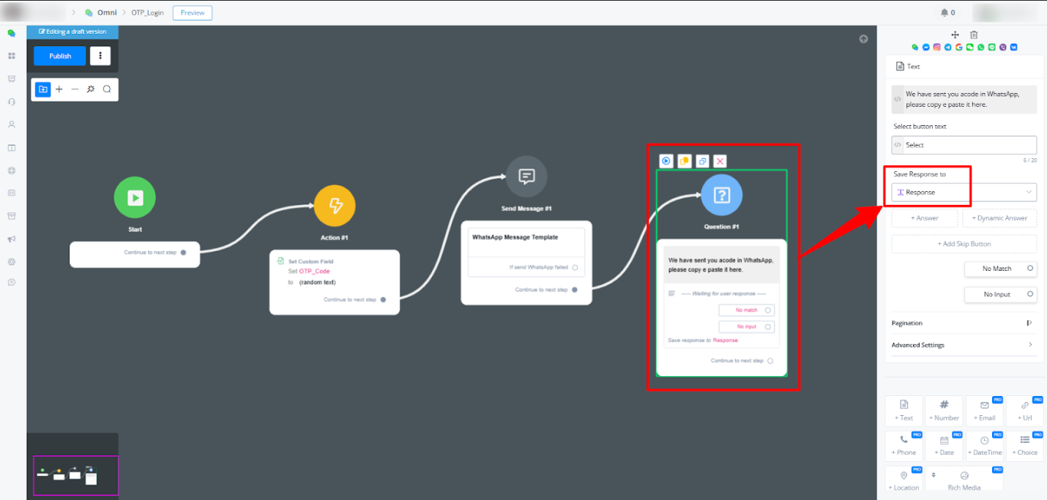Expand Advanced Settings section
Image resolution: width=1047 pixels, height=500 pixels.
(963, 345)
